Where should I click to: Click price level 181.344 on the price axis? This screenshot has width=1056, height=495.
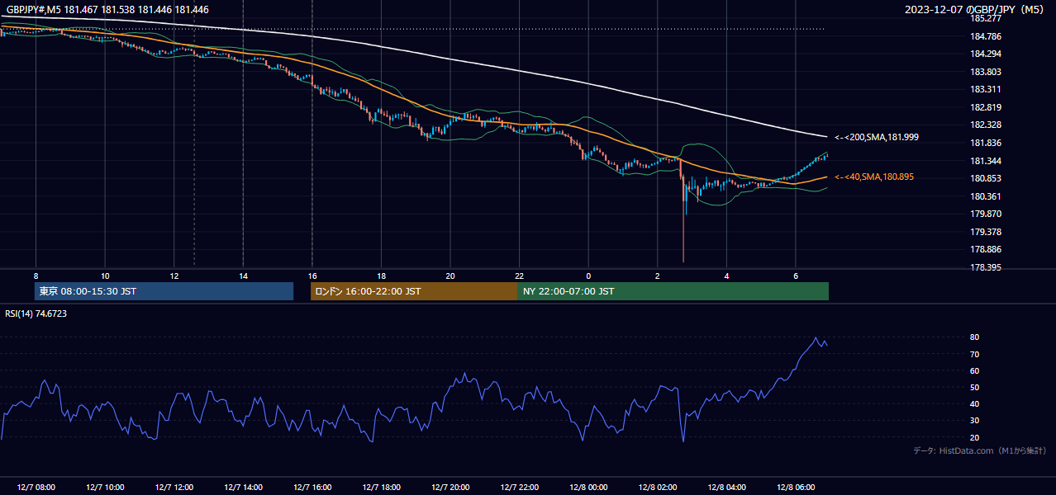point(986,161)
